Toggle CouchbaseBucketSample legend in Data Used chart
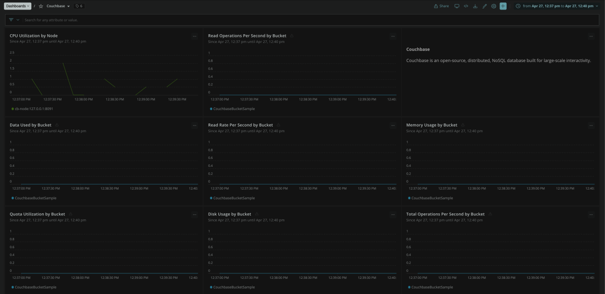The image size is (605, 294). click(x=34, y=198)
